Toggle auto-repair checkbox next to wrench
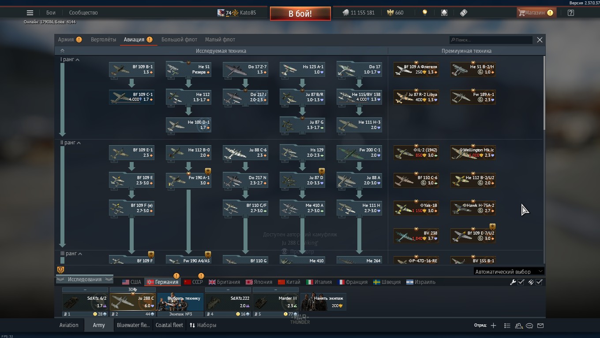Viewport: 600px width, 338px height. point(521,282)
